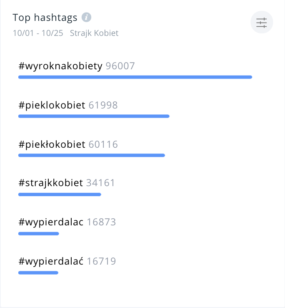This screenshot has height=308, width=285.
Task: Select the #piekłokobiet hashtag
Action: point(52,144)
